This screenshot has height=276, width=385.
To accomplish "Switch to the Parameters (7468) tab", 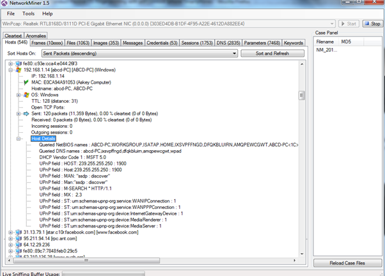I will coord(262,43).
